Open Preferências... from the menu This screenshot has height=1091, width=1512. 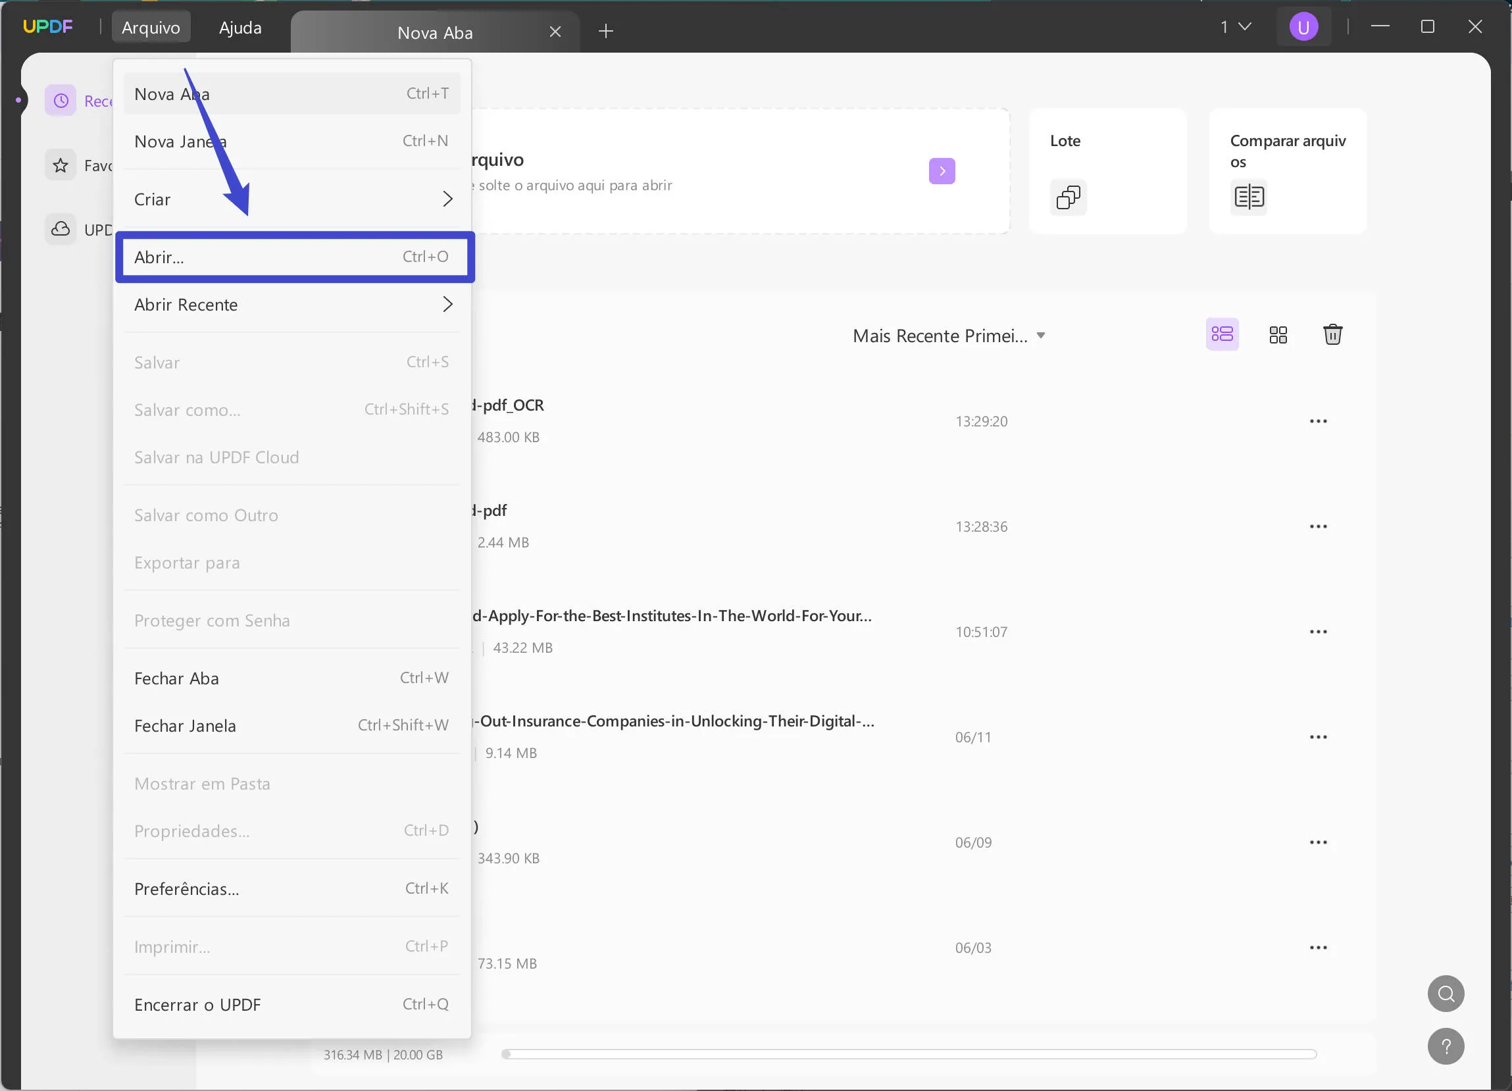pos(293,888)
